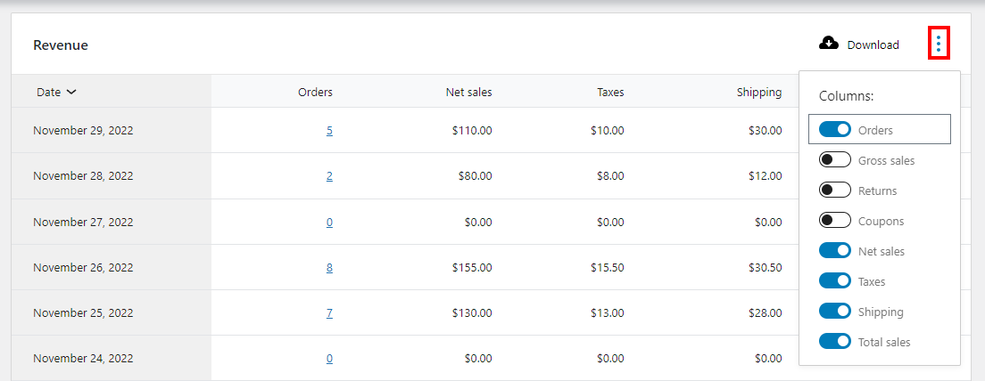985x381 pixels.
Task: Sort by Date using chevron arrow
Action: [x=71, y=92]
